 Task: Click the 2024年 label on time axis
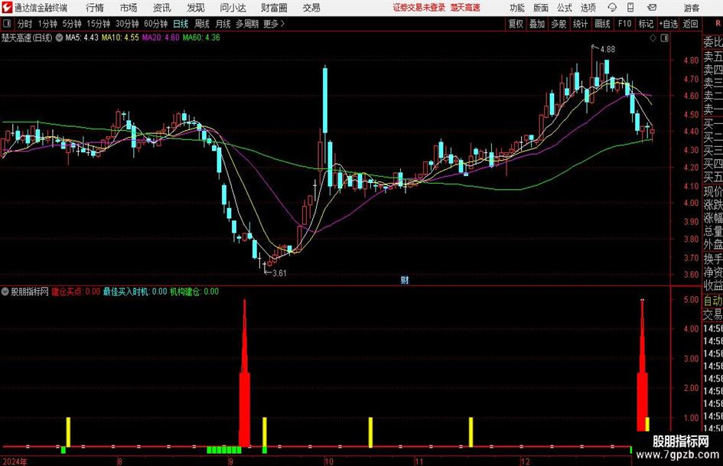pyautogui.click(x=15, y=461)
